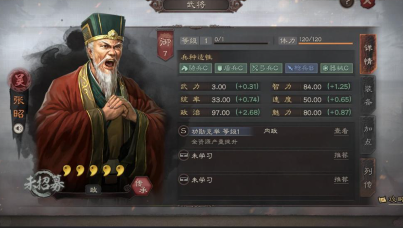Switch to the 详情 details tab
Image resolution: width=403 pixels, height=228 pixels.
click(368, 54)
